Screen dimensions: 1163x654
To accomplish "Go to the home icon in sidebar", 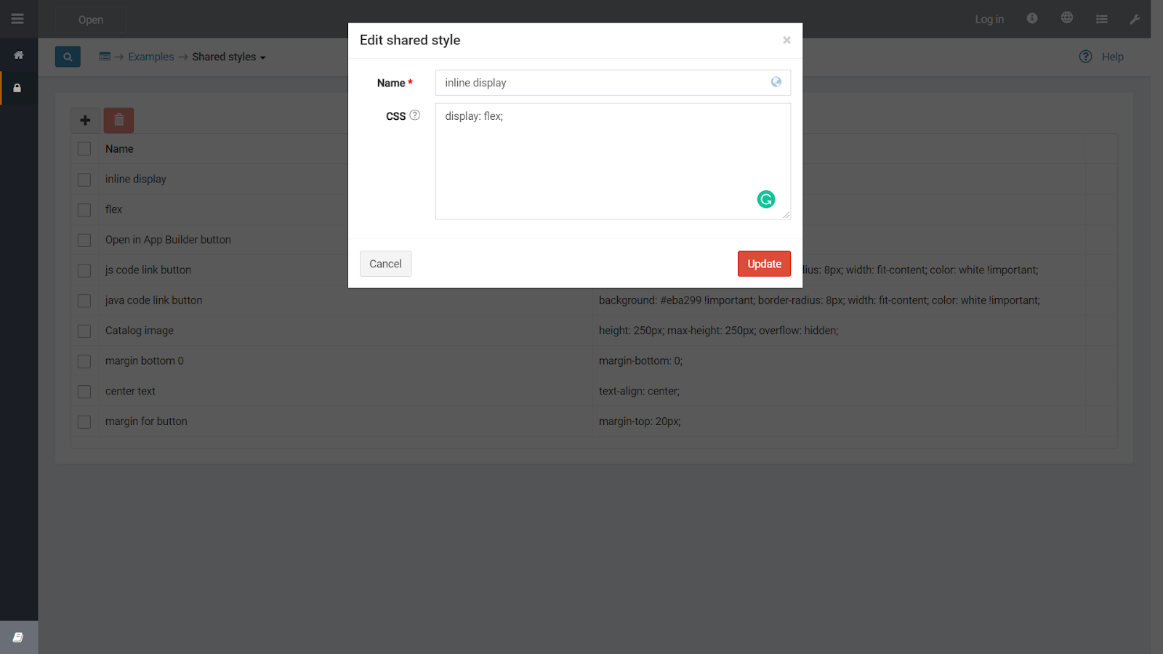I will point(18,55).
